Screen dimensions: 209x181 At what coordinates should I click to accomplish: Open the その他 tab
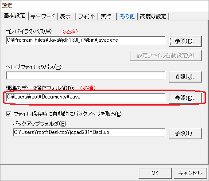127,16
